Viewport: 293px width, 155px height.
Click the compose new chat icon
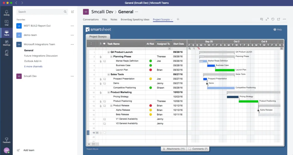coord(73,12)
